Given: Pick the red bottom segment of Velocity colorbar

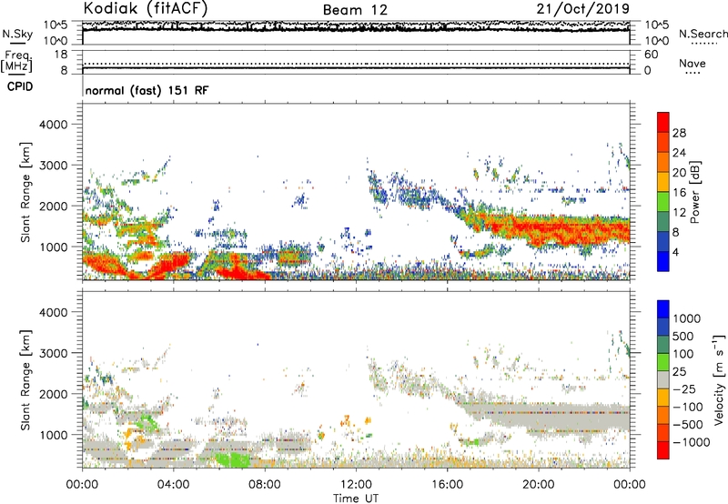Looking at the screenshot, I should pyautogui.click(x=663, y=450).
